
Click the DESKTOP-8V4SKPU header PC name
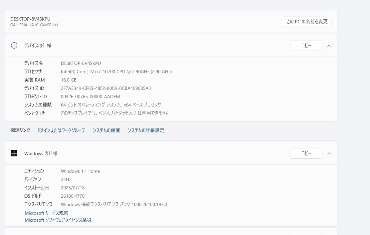click(30, 19)
